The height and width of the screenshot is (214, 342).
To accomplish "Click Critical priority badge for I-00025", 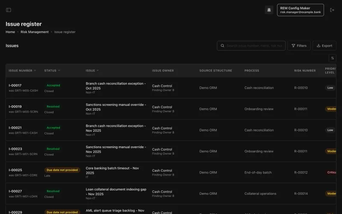I will coord(331,172).
